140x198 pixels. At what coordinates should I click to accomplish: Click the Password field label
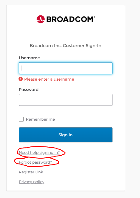click(x=29, y=90)
